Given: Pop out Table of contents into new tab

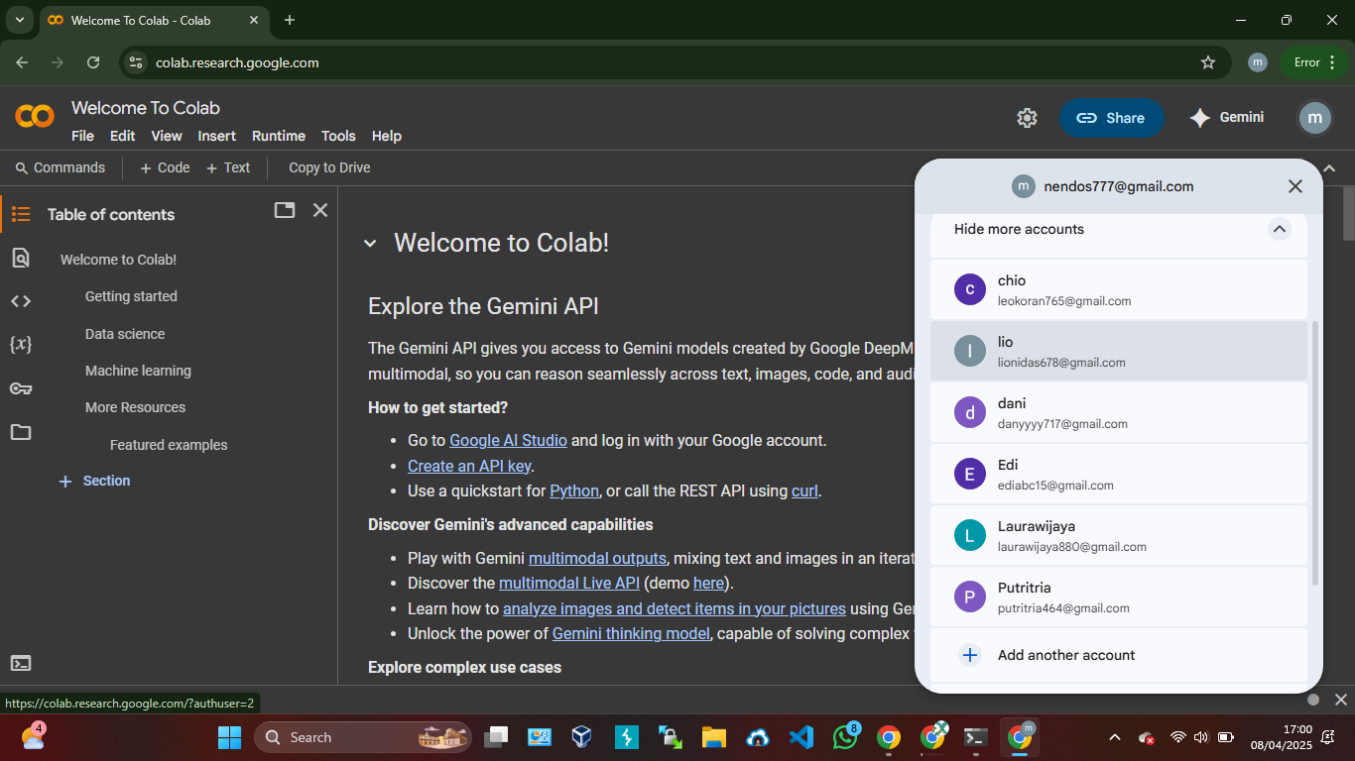Looking at the screenshot, I should coord(285,210).
